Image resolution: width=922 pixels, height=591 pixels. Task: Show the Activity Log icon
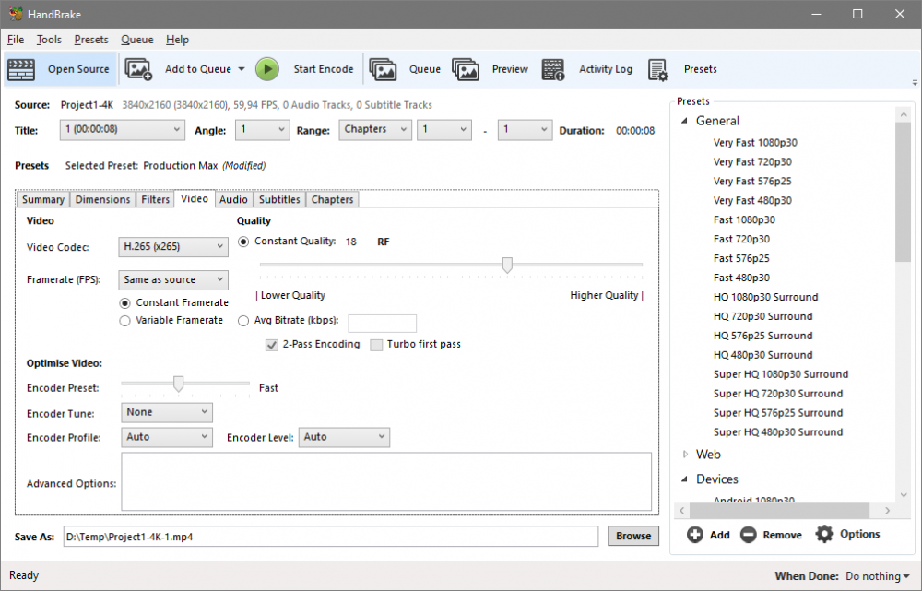tap(553, 69)
